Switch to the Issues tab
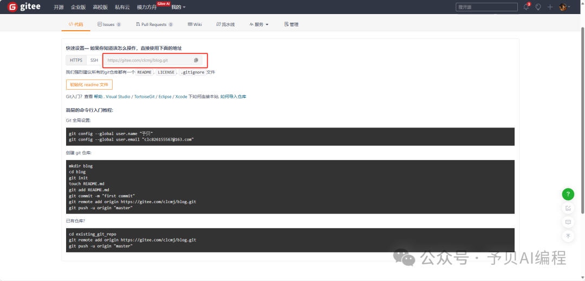This screenshot has height=281, width=585. (x=109, y=24)
